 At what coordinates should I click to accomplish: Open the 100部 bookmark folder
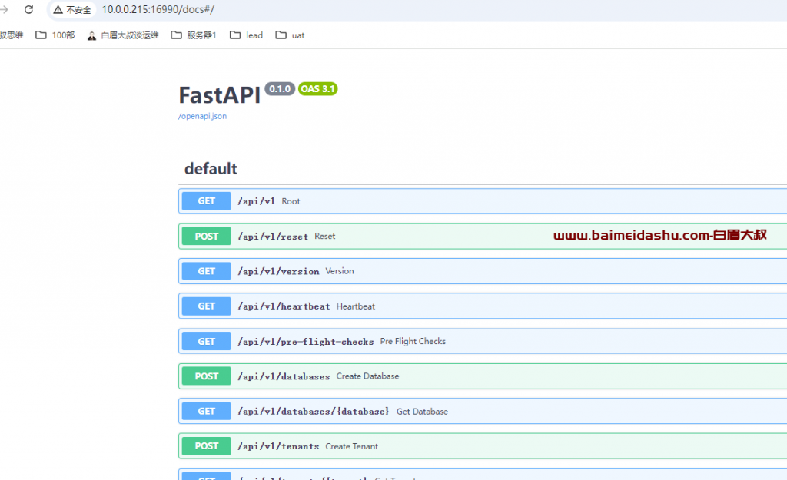55,35
